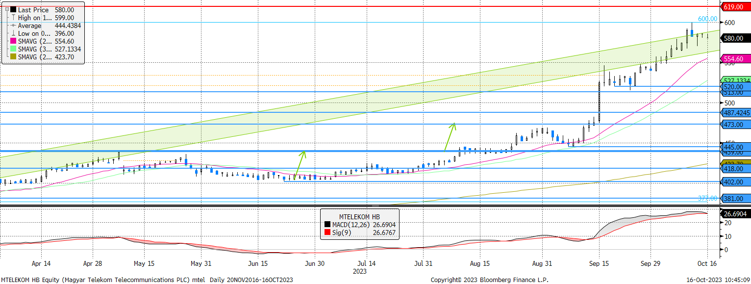Click the light blue 377.00 level label

point(707,198)
